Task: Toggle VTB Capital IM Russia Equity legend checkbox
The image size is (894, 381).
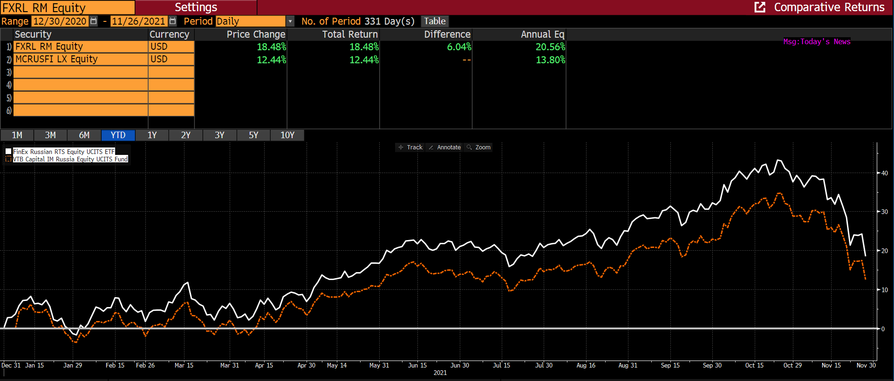Action: pos(8,159)
